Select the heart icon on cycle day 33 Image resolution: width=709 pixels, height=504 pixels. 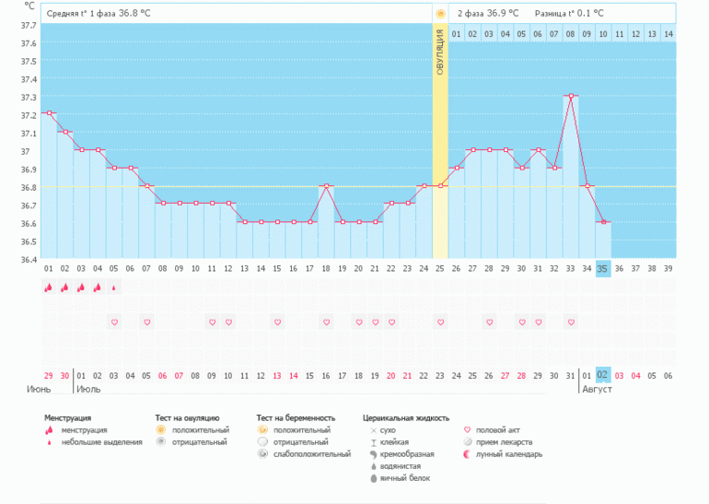point(571,322)
